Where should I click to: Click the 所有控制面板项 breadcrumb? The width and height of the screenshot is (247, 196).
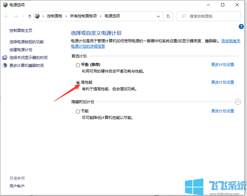pos(83,16)
